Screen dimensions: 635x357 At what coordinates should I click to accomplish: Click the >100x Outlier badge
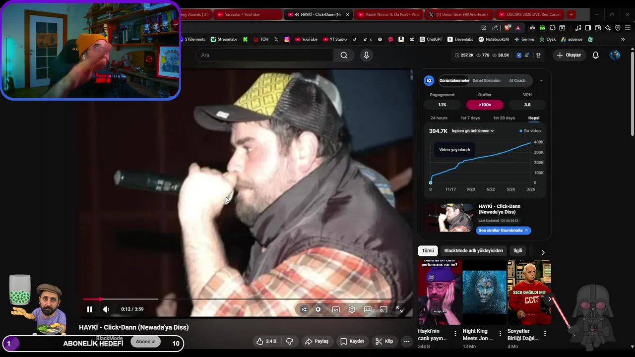pyautogui.click(x=485, y=105)
